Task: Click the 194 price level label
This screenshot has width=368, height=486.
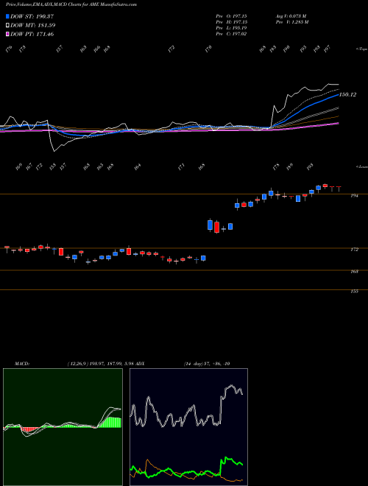Action: point(355,196)
